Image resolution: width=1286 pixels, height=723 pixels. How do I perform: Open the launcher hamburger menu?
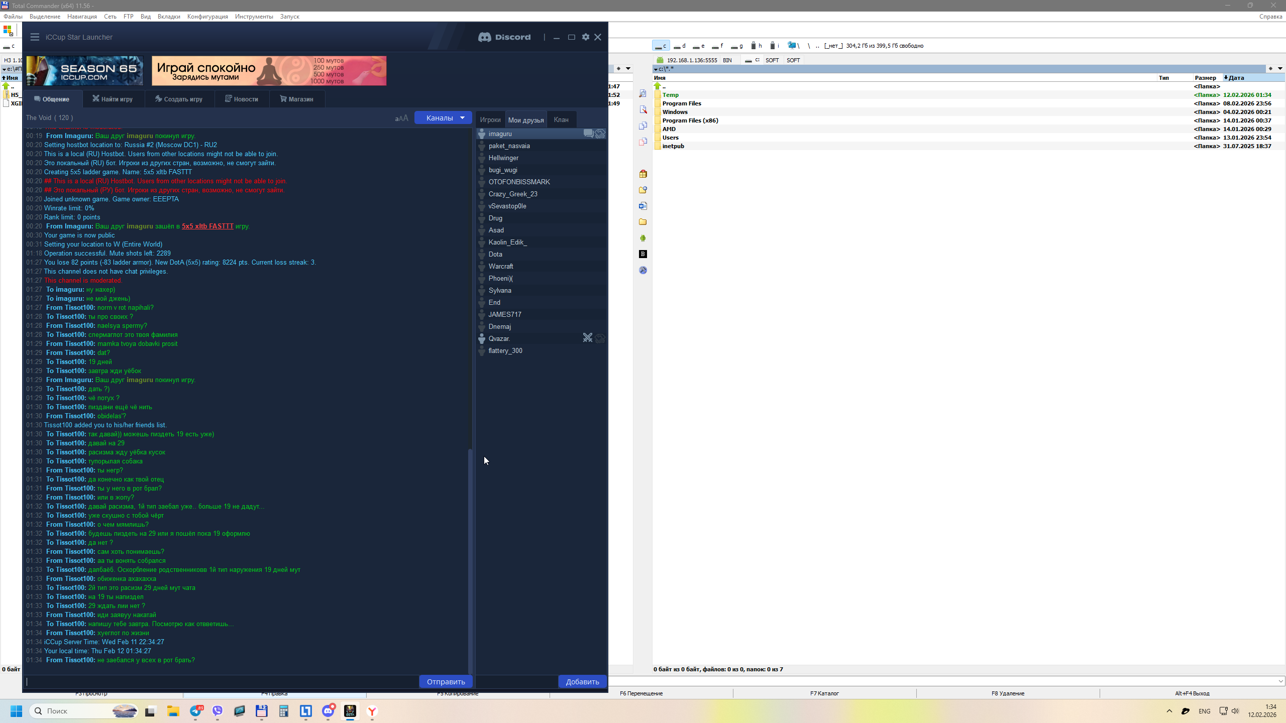[35, 37]
